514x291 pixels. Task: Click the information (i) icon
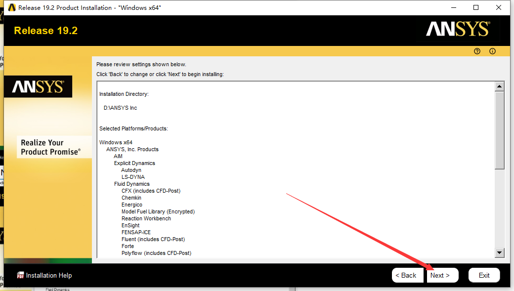coord(492,51)
